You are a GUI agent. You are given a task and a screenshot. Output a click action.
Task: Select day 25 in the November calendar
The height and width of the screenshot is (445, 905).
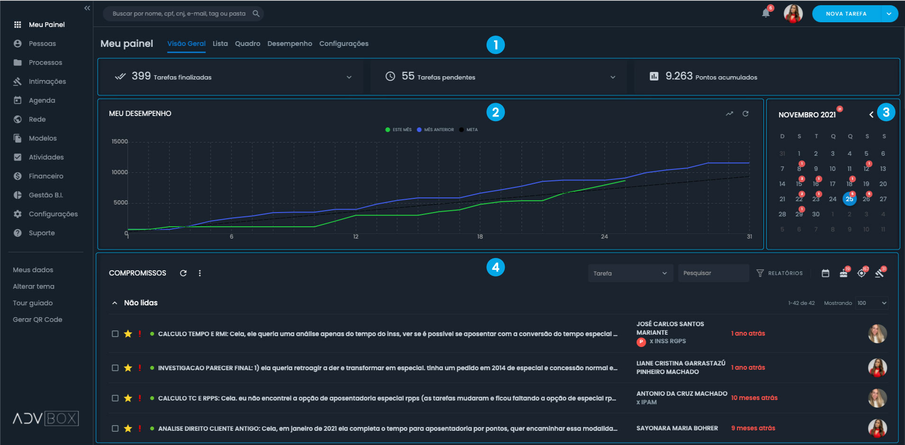coord(850,199)
